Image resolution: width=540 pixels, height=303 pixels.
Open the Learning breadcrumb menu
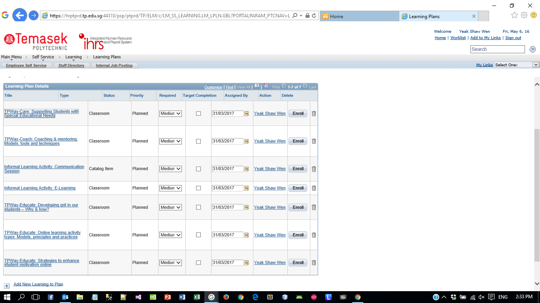pos(74,57)
